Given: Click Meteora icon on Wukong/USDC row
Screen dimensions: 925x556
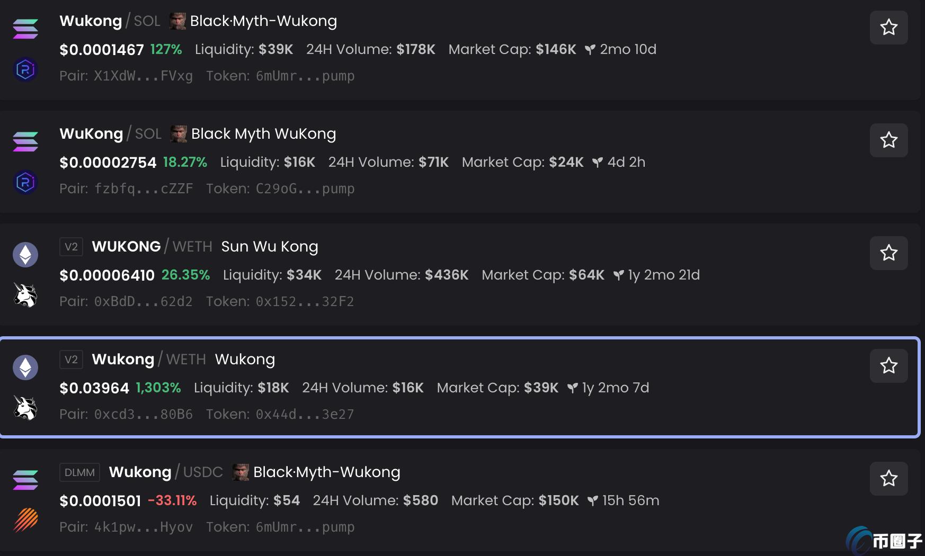Looking at the screenshot, I should (25, 520).
